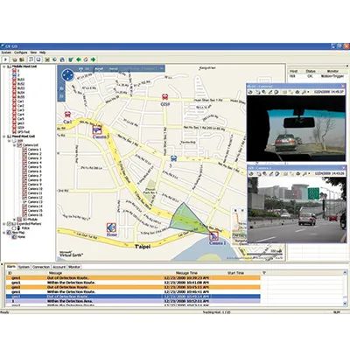The image size is (350, 350).
Task: Click the green left arrow toolbar icon
Action: [x=79, y=59]
